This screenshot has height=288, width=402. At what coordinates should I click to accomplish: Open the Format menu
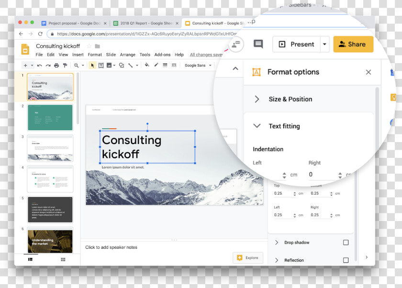point(95,55)
